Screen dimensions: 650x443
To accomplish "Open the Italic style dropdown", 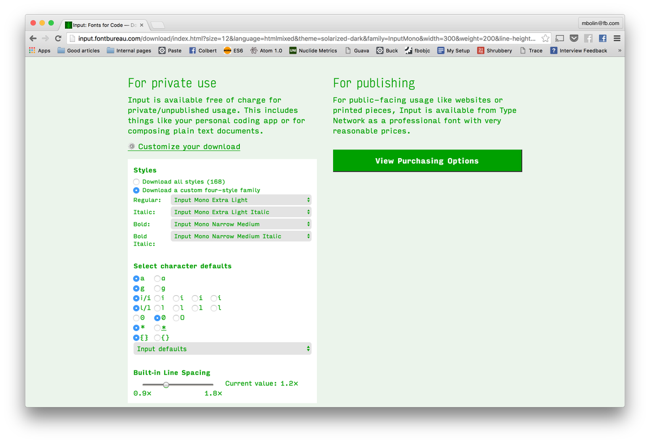I will [x=241, y=212].
